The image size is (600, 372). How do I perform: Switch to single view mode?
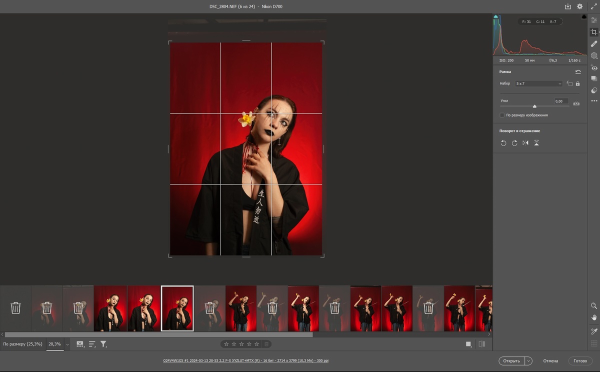(468, 344)
